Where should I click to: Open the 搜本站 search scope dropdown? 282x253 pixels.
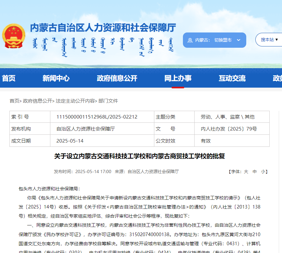[x=269, y=39]
